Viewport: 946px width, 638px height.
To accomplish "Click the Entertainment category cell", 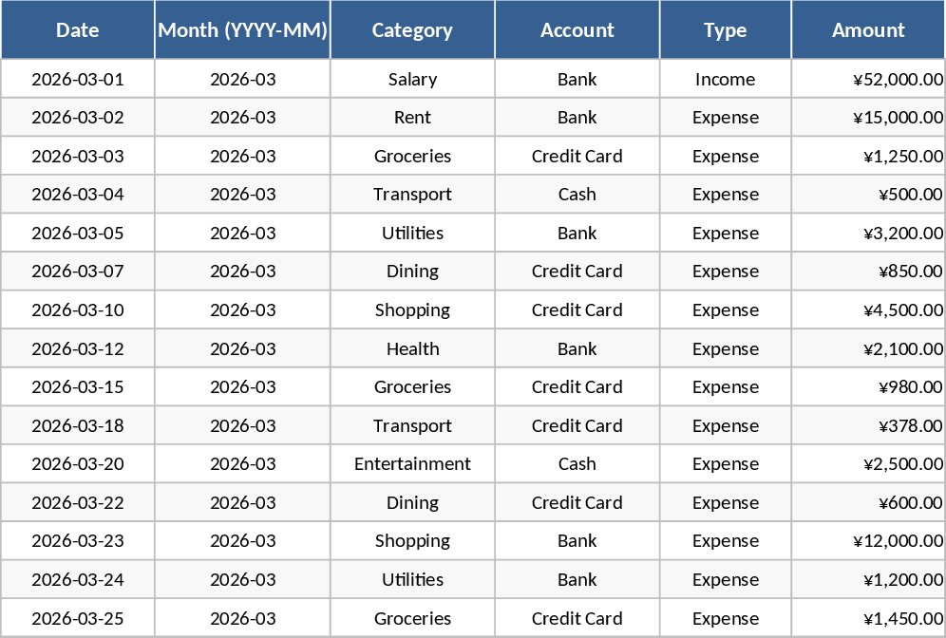I will point(412,464).
